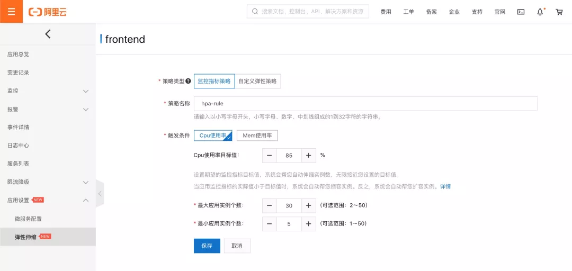The image size is (572, 271).
Task: Increase Cpu使用率目标值 with plus button
Action: pyautogui.click(x=309, y=156)
